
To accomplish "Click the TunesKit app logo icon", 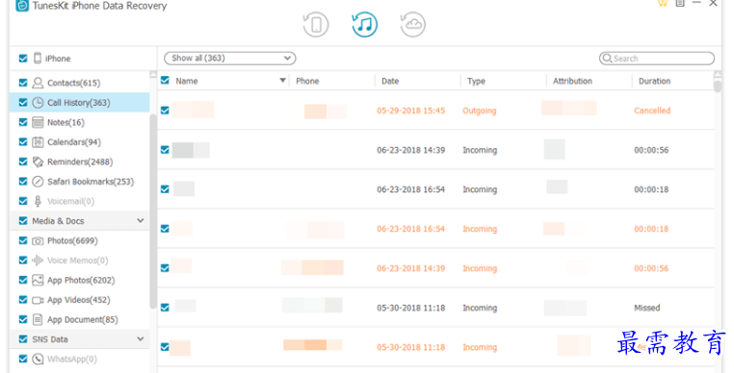I will coord(22,6).
